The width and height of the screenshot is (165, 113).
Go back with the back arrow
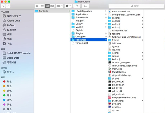pyautogui.click(x=4, y=6)
